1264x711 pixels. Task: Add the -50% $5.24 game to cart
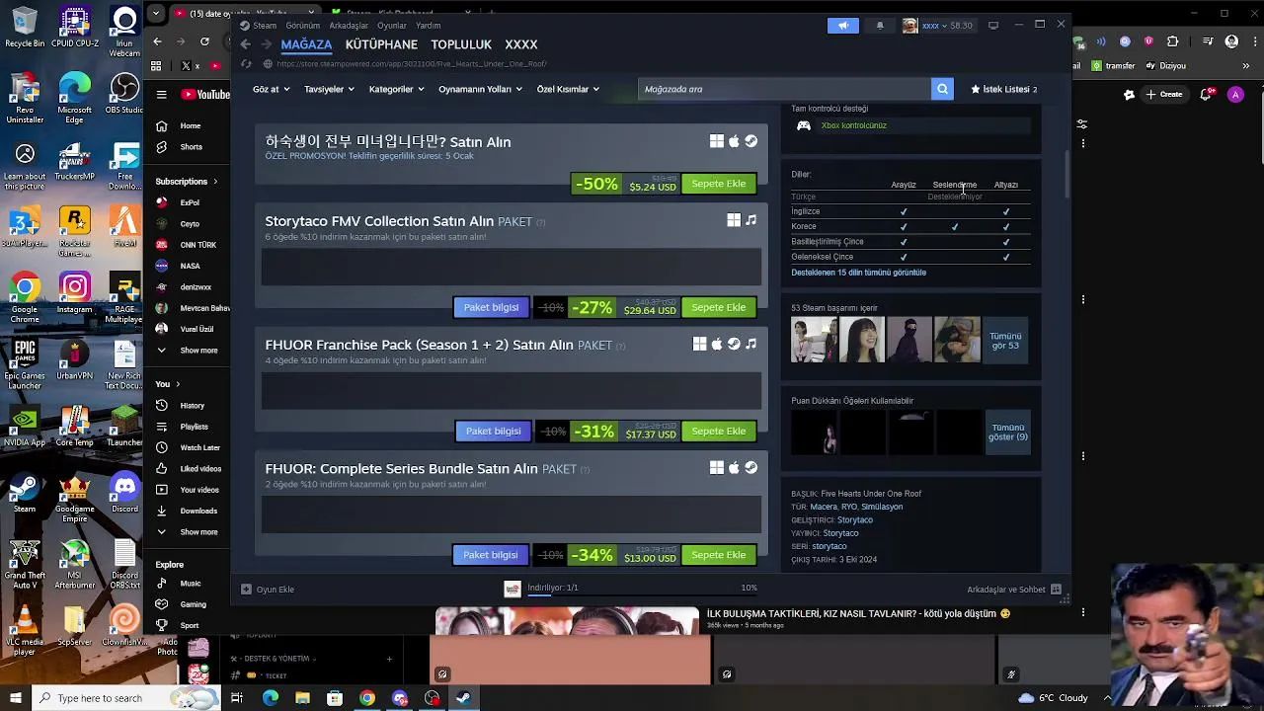point(719,184)
